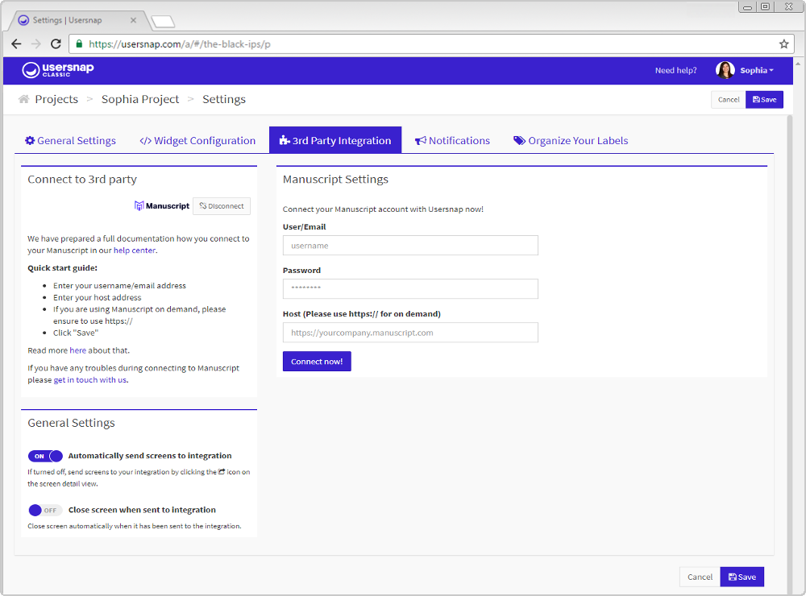Open the help center link
The image size is (806, 596).
tap(134, 250)
